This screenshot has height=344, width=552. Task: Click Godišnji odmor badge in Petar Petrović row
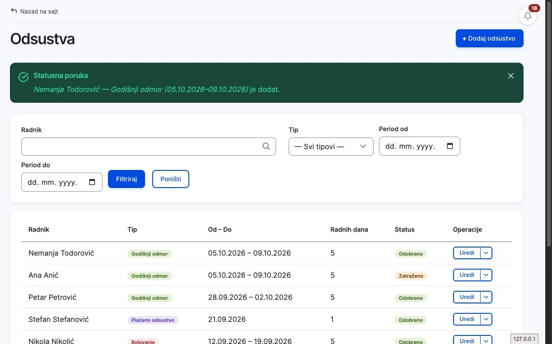(150, 298)
